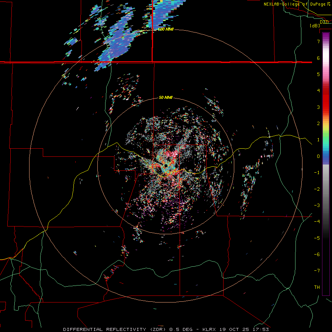
Task: Click the -3 dB scale label
Action: click(x=317, y=205)
